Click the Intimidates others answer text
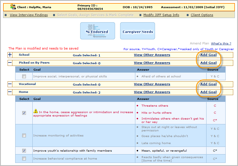The height and width of the screenshot is (166, 238). (x=172, y=120)
